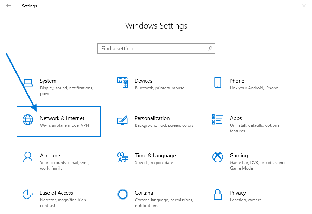Click 'Uninstall, defaults, optional features' description

click(255, 128)
